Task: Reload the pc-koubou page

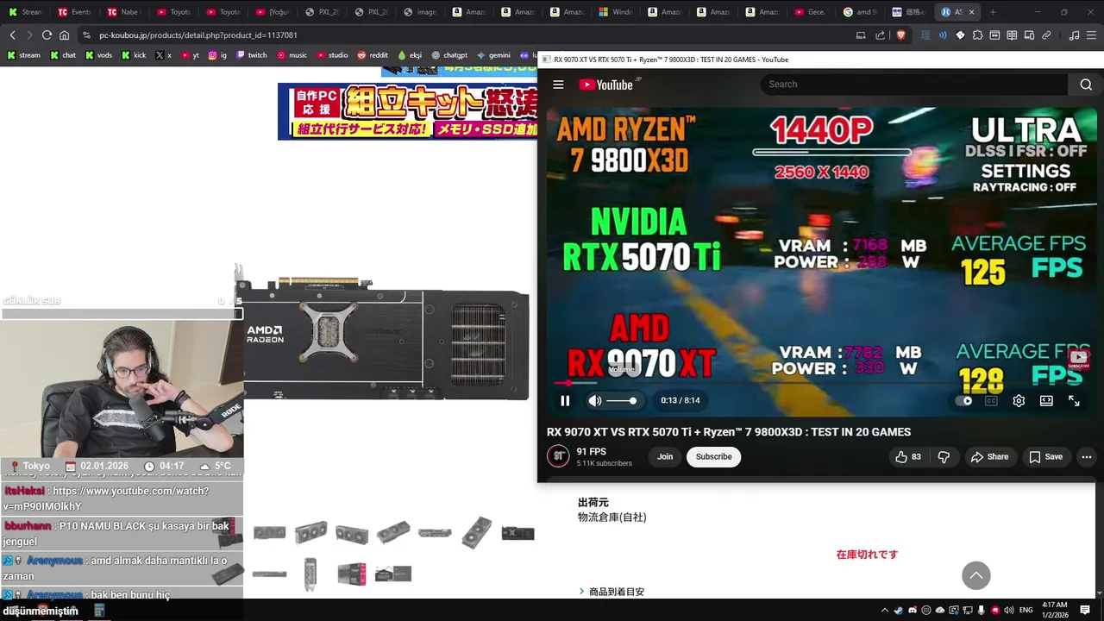Action: (x=47, y=35)
